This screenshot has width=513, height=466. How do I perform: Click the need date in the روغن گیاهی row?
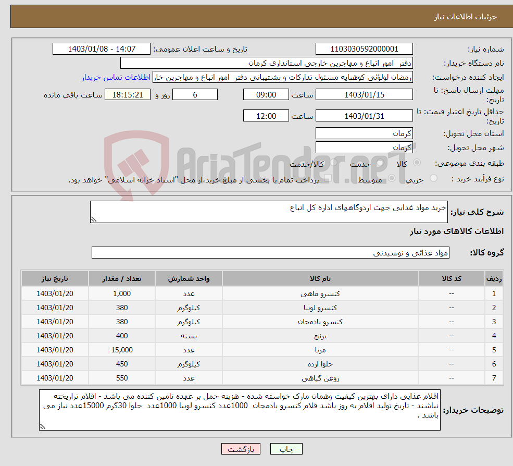[55, 378]
